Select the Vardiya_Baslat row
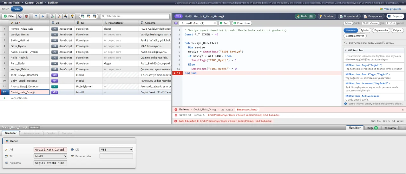The image size is (406, 174). point(86,34)
